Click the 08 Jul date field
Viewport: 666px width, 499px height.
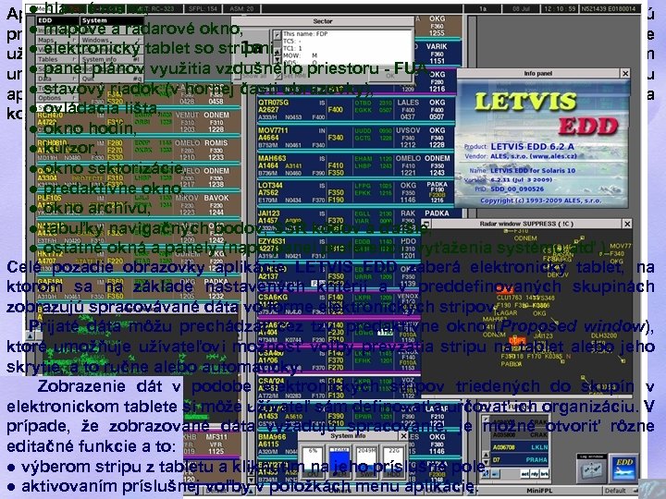(x=521, y=8)
